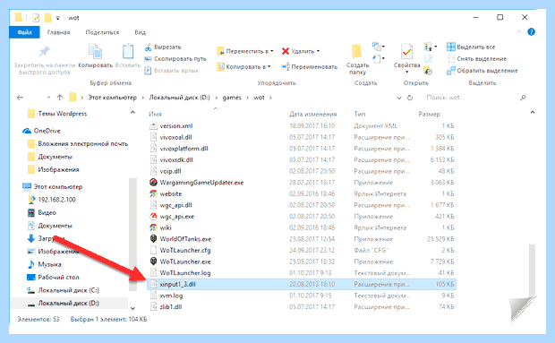Image resolution: width=555 pixels, height=343 pixels.
Task: Click Вырезать (Cut) scissors button
Action: (x=163, y=47)
